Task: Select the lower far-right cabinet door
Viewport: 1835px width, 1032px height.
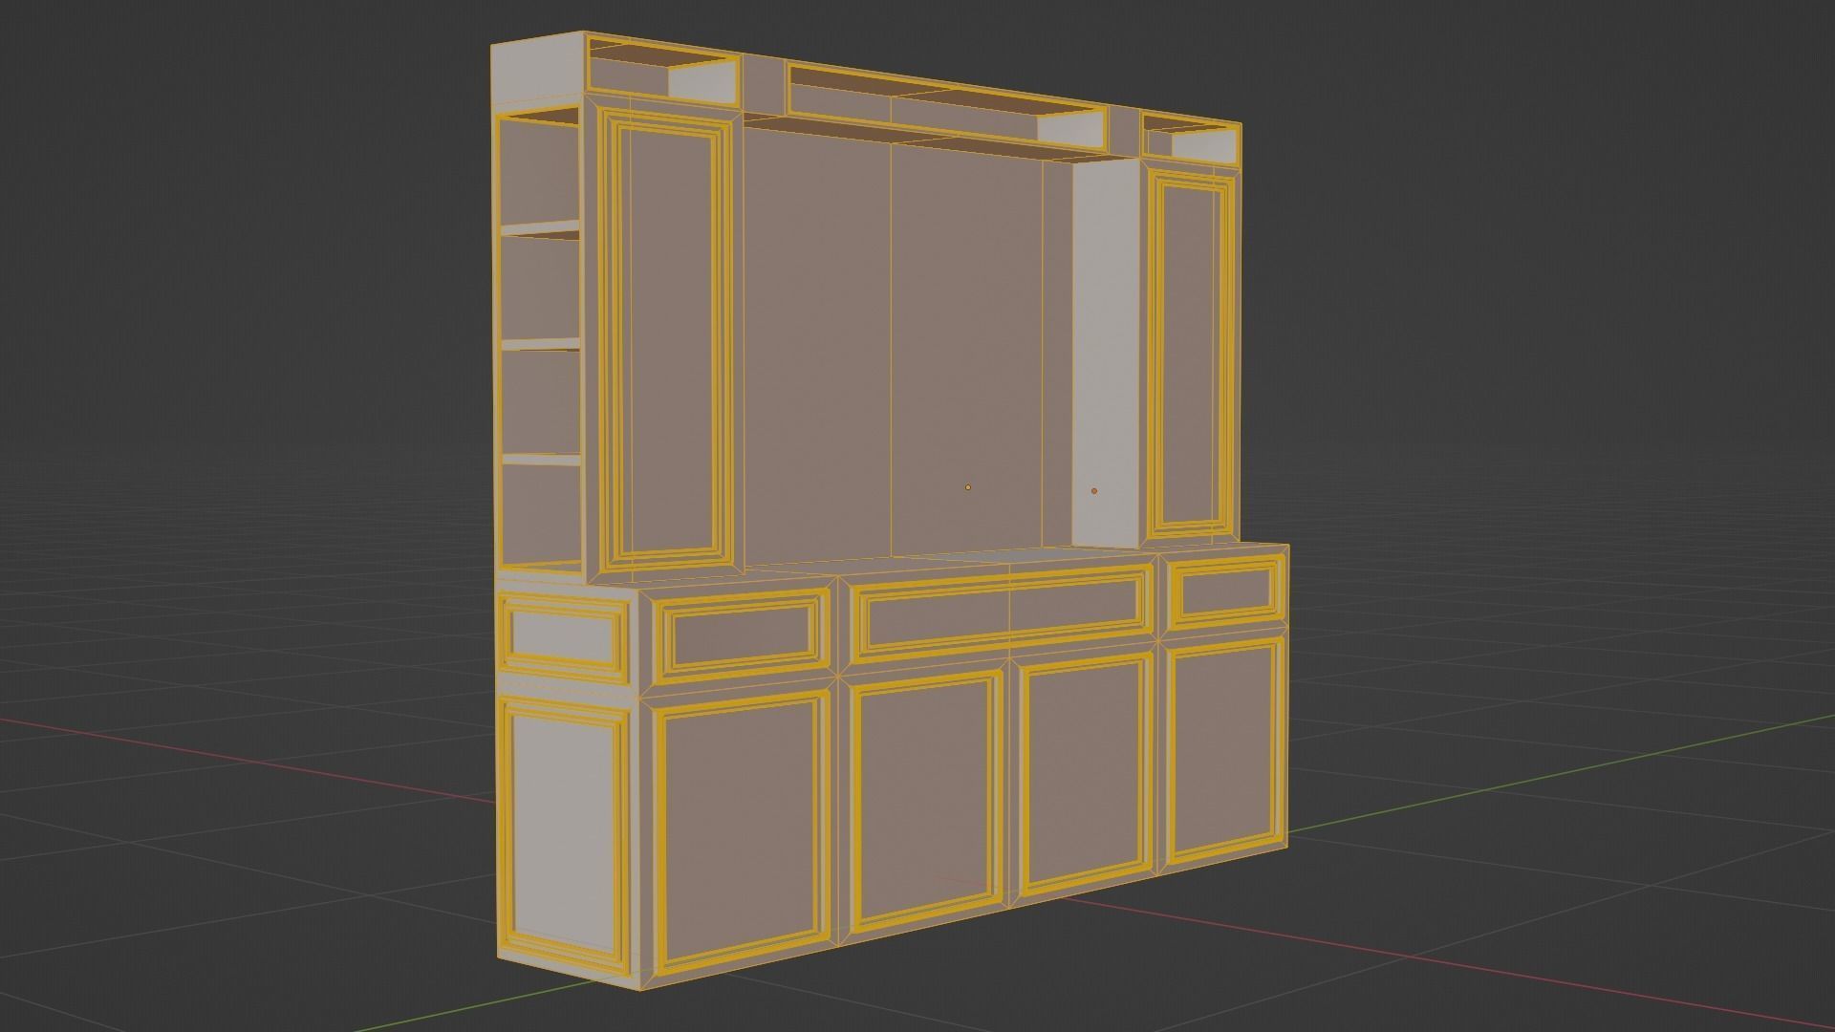Action: point(1225,750)
